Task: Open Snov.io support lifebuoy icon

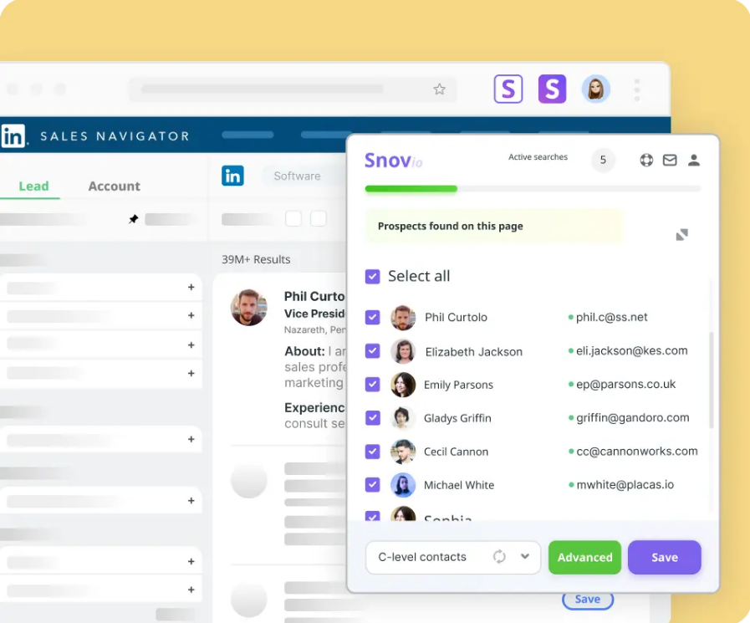Action: tap(646, 160)
